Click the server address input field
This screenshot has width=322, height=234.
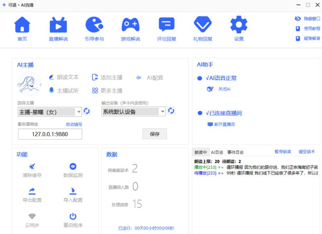50,134
